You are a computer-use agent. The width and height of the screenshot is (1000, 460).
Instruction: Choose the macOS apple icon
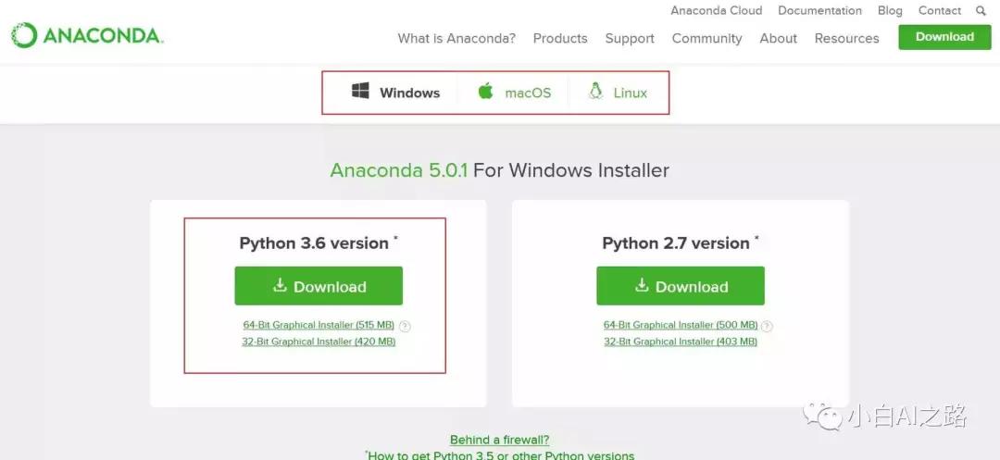(x=486, y=91)
